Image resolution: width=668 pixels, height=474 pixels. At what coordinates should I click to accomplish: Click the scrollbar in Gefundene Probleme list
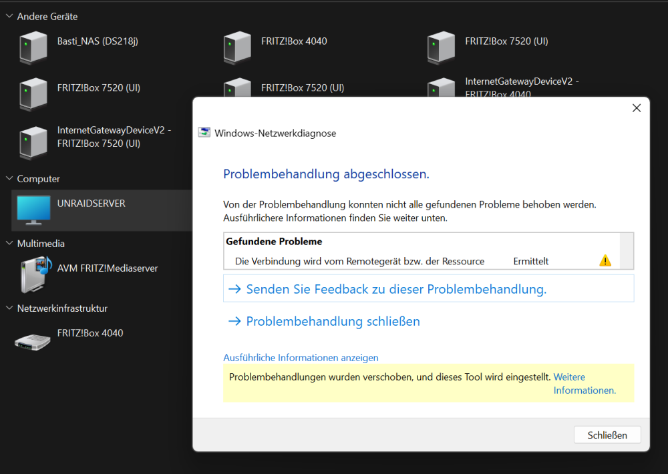point(627,251)
